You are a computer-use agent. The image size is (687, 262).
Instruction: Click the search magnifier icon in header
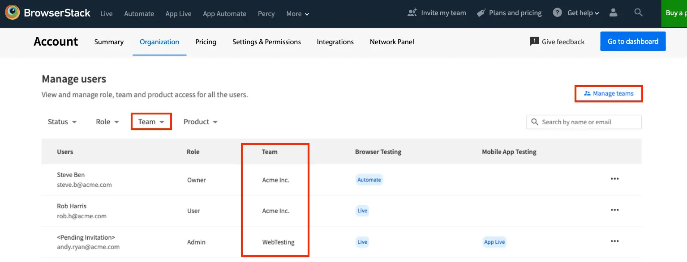click(x=639, y=13)
